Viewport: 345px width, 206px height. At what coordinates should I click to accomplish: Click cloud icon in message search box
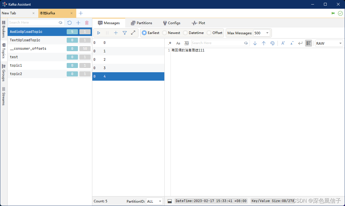(x=246, y=43)
